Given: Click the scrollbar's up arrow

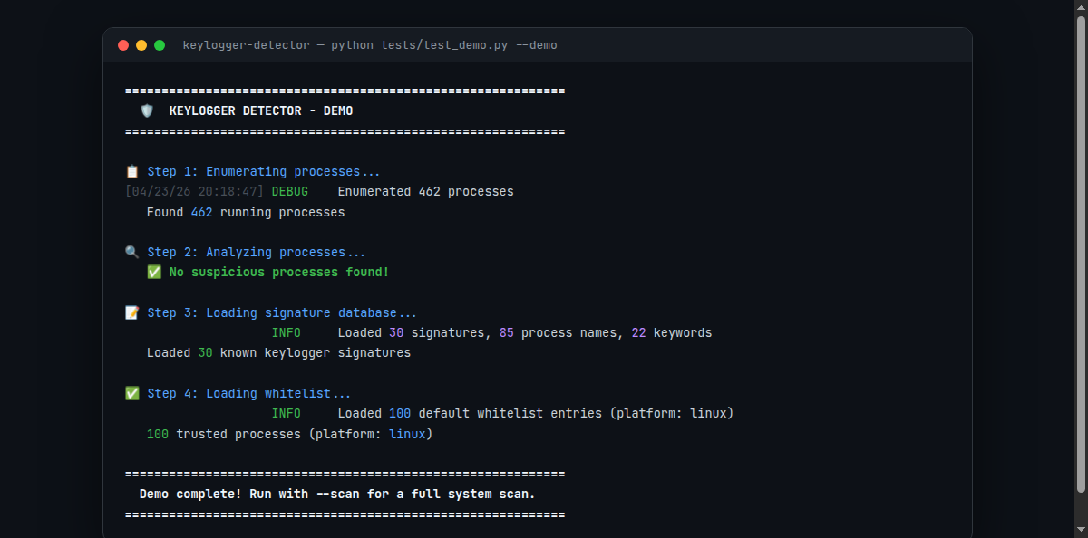Looking at the screenshot, I should coord(1080,6).
